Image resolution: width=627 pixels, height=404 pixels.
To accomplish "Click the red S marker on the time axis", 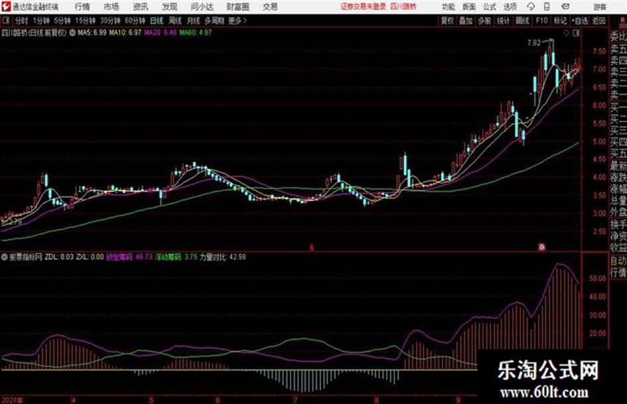I will point(311,248).
